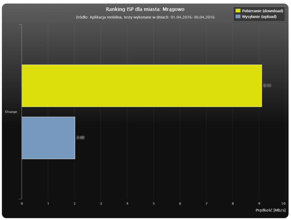This screenshot has height=220, width=291.
Task: Click the x-axis tick label 5
Action: coord(153,203)
